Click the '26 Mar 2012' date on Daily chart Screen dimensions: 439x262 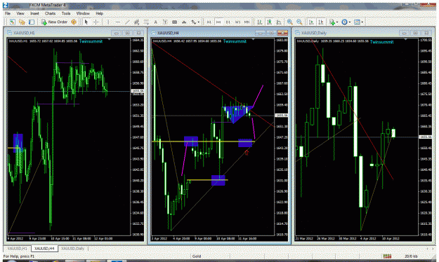pyautogui.click(x=326, y=239)
